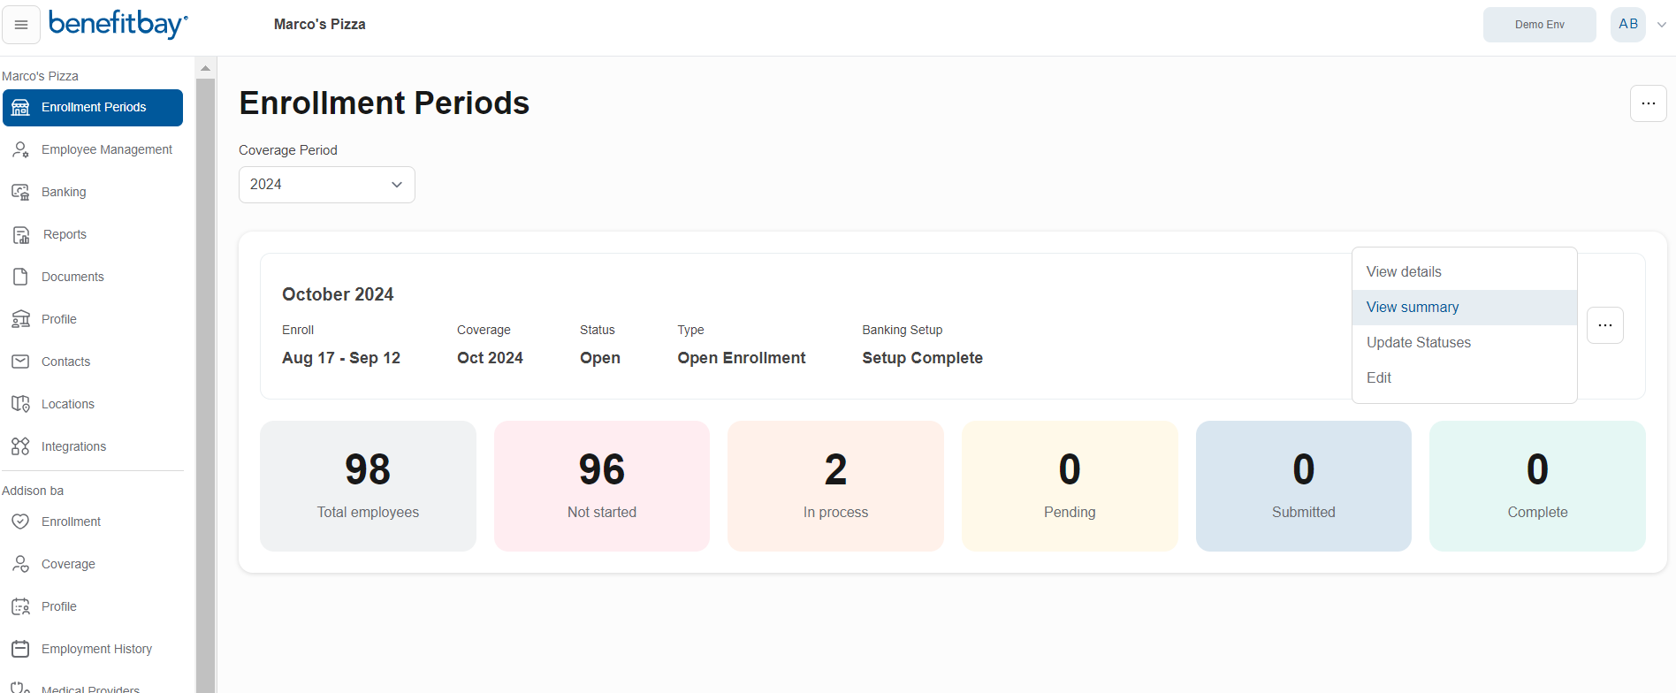Click the Demo Env button

tap(1539, 25)
